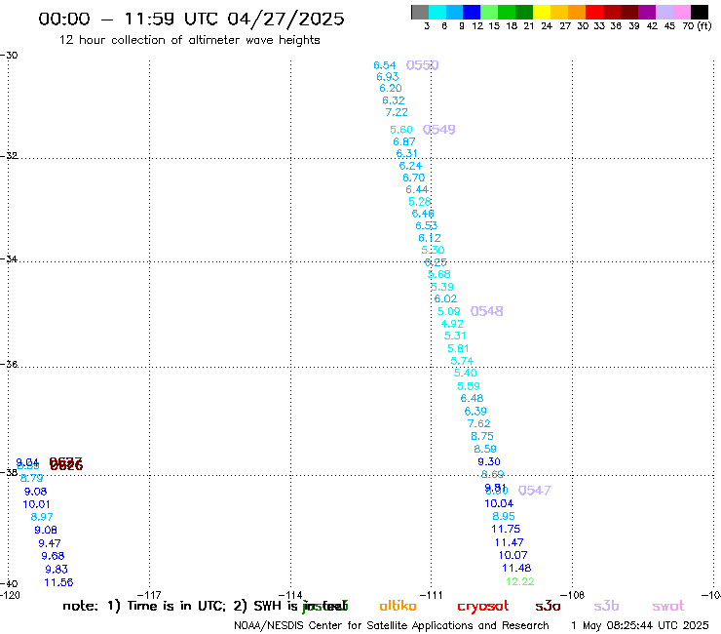The width and height of the screenshot is (721, 634).
Task: Click the gray swatch in the color scale
Action: click(x=420, y=12)
